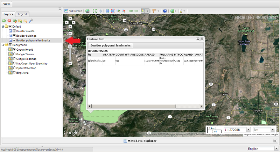Screen dimensions: 280x152
Task: Open the measure tool dropdown arrow
Action: pyautogui.click(x=158, y=11)
